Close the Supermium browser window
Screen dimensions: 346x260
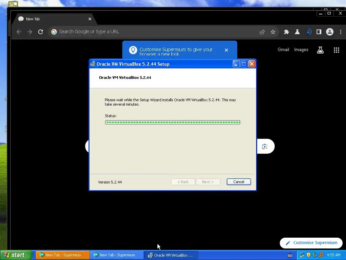point(340,14)
